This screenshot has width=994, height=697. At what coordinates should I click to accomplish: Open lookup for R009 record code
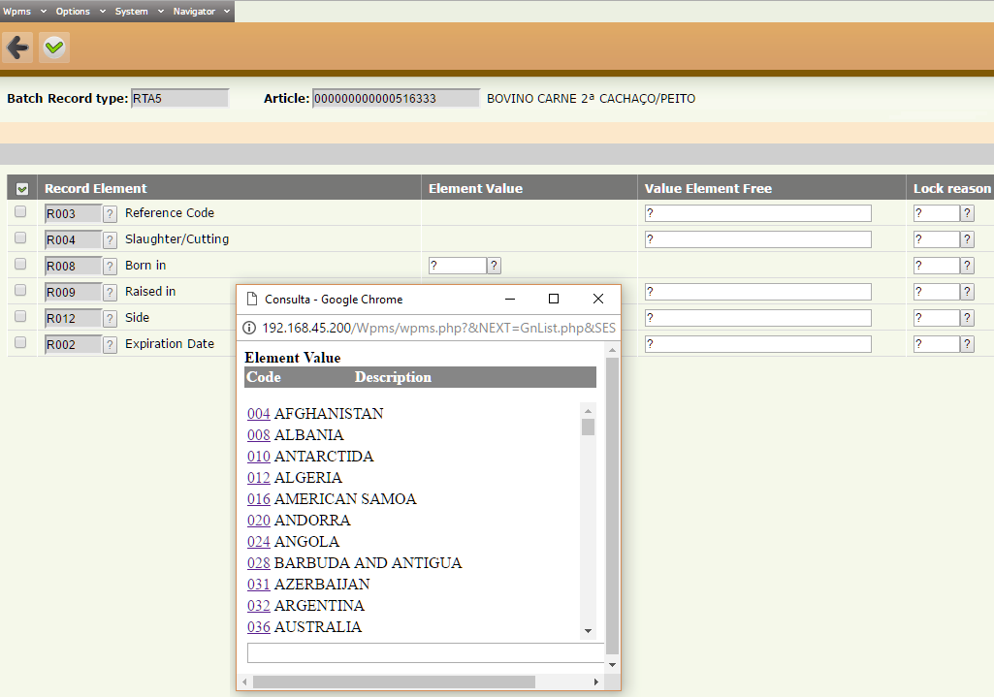point(110,292)
